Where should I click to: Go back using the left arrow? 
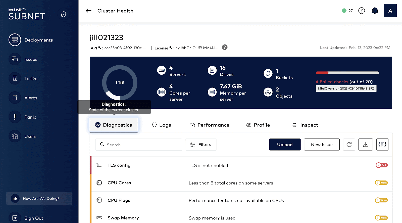(x=88, y=11)
